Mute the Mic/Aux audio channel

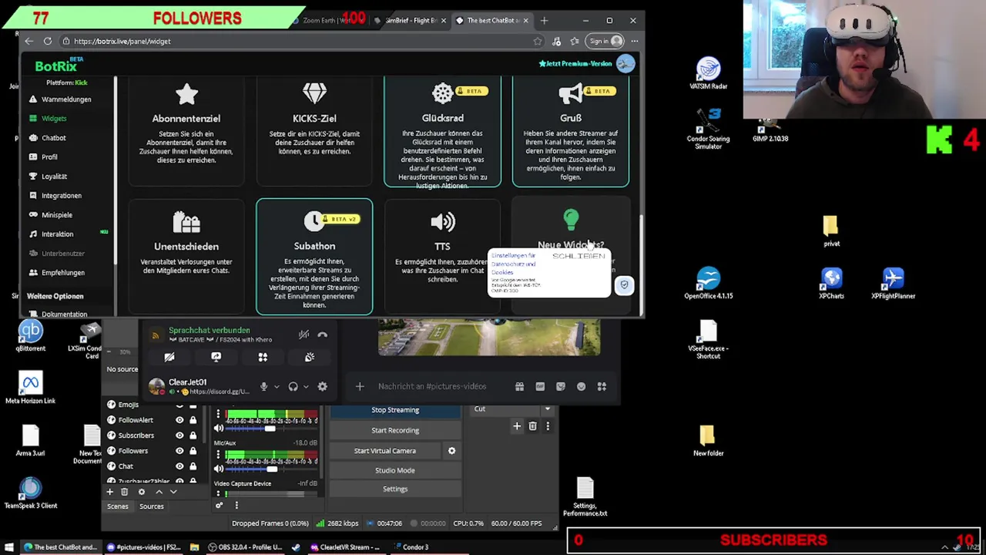coord(219,468)
